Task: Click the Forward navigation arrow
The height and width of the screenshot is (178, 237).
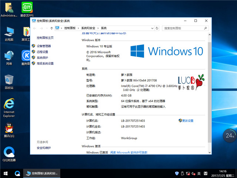Action: click(x=41, y=28)
